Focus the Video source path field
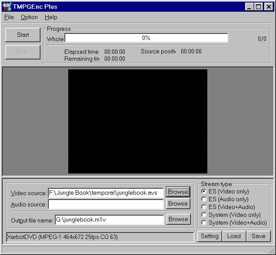 [106, 193]
